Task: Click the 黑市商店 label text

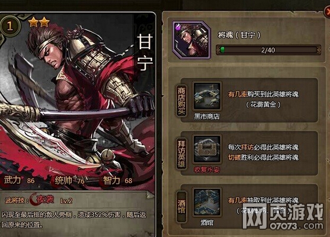Action: point(207,116)
